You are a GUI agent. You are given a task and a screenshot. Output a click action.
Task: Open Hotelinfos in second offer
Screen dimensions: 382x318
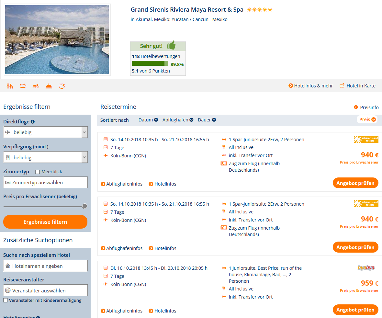(163, 248)
